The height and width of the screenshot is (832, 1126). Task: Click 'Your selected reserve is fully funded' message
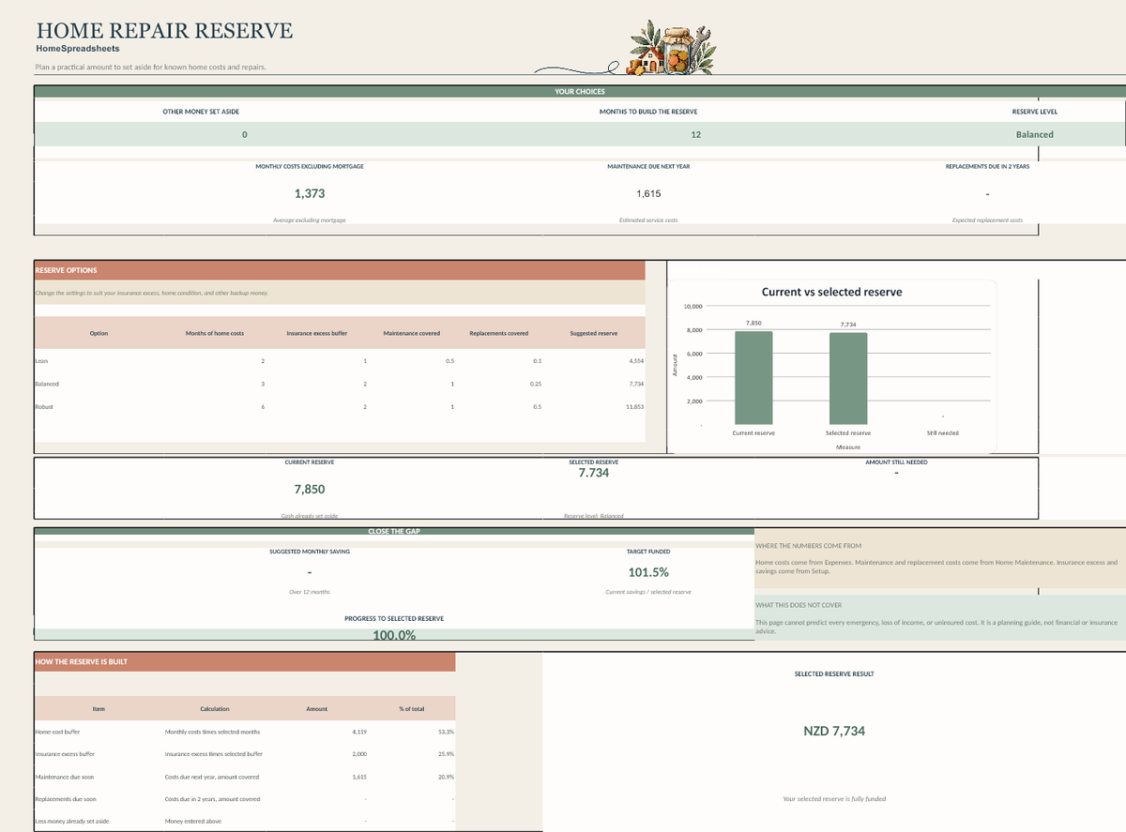click(x=834, y=799)
